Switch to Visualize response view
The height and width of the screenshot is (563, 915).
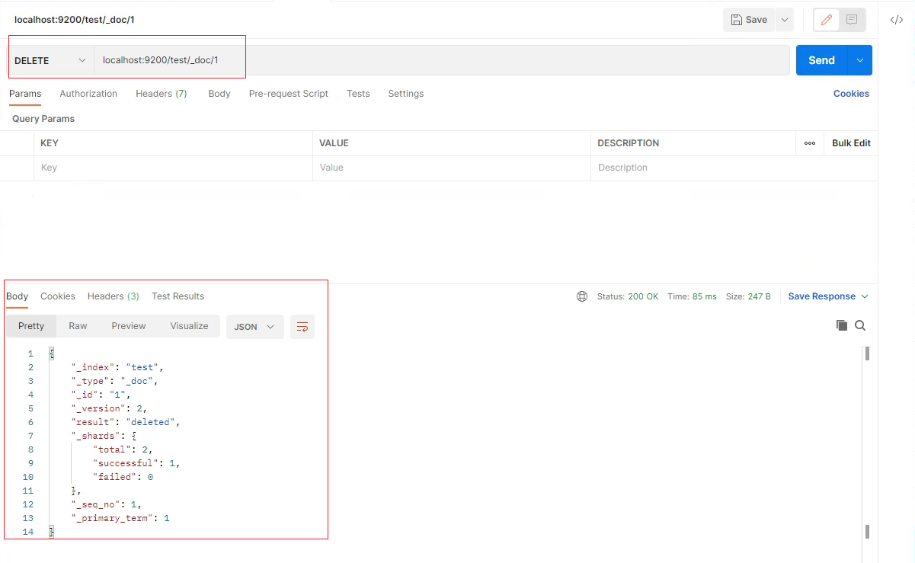pos(190,326)
